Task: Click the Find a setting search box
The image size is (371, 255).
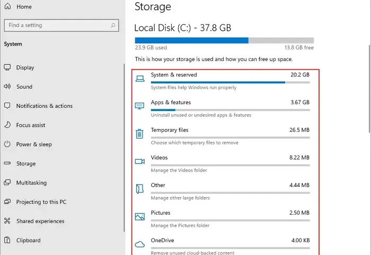Action: (x=61, y=25)
